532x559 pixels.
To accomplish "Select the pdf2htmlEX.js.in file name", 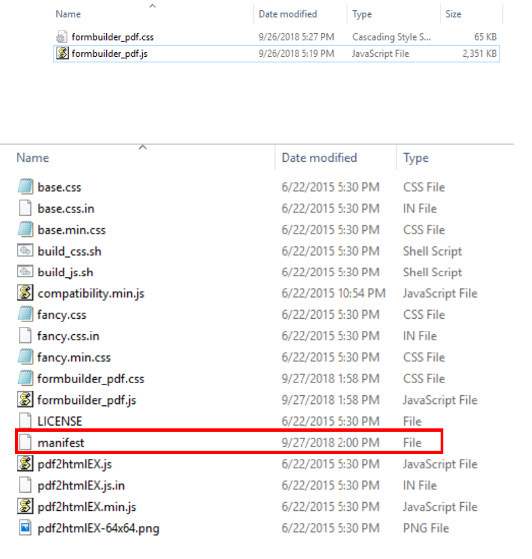I will [x=81, y=485].
